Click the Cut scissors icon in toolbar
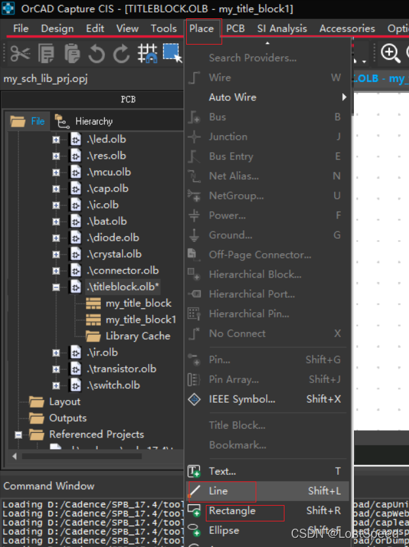This screenshot has width=409, height=547. tap(20, 54)
